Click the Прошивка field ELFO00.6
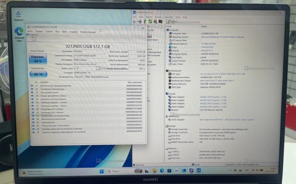This screenshot has width=296, height=184. [89, 52]
